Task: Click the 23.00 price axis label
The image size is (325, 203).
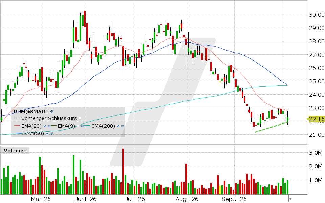Action: (317, 108)
